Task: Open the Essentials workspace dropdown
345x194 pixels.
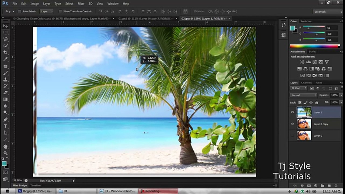Action: pyautogui.click(x=327, y=12)
